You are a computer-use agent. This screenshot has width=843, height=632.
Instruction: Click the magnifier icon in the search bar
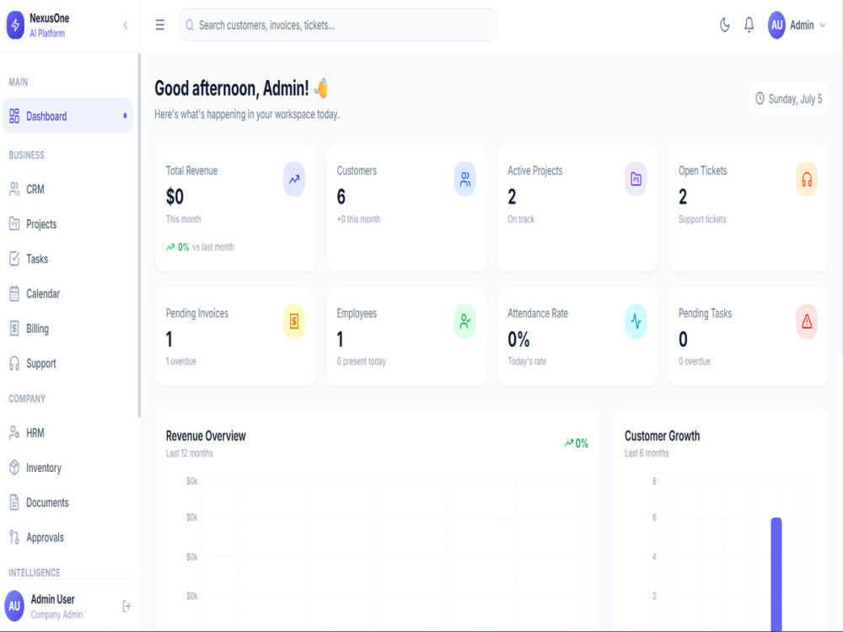click(x=190, y=24)
